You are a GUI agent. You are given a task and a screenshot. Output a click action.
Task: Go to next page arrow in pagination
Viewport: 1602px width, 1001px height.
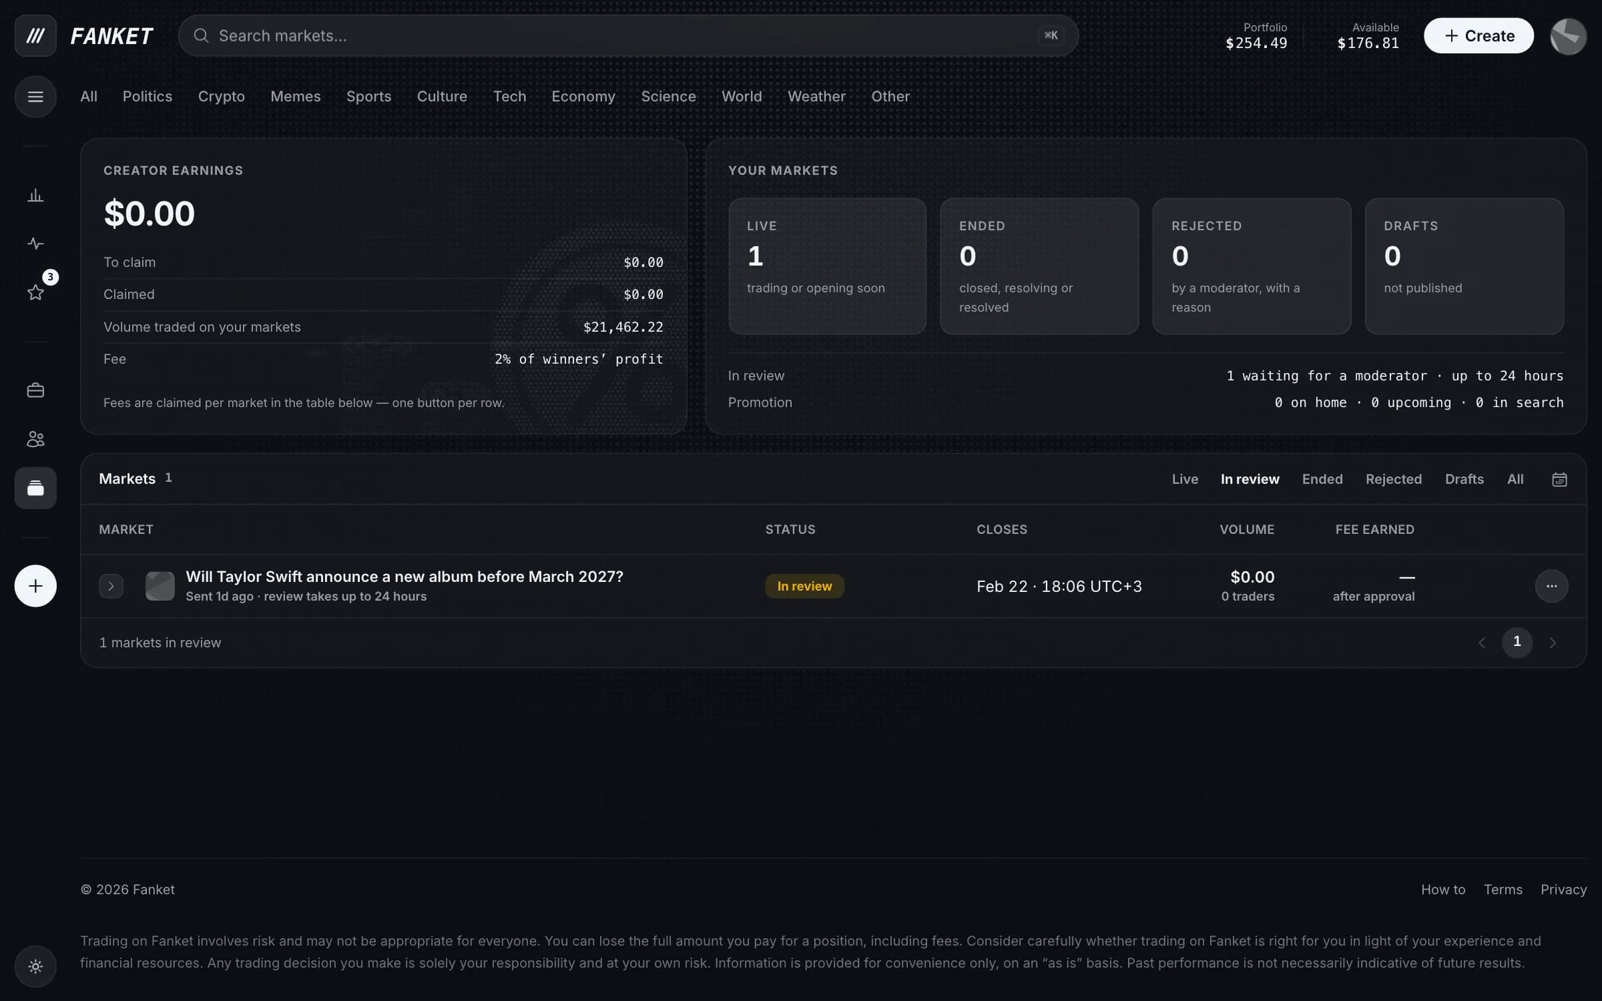click(1553, 643)
